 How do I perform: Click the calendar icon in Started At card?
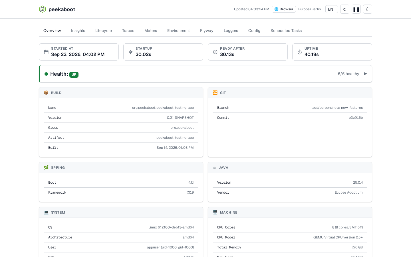click(x=46, y=52)
